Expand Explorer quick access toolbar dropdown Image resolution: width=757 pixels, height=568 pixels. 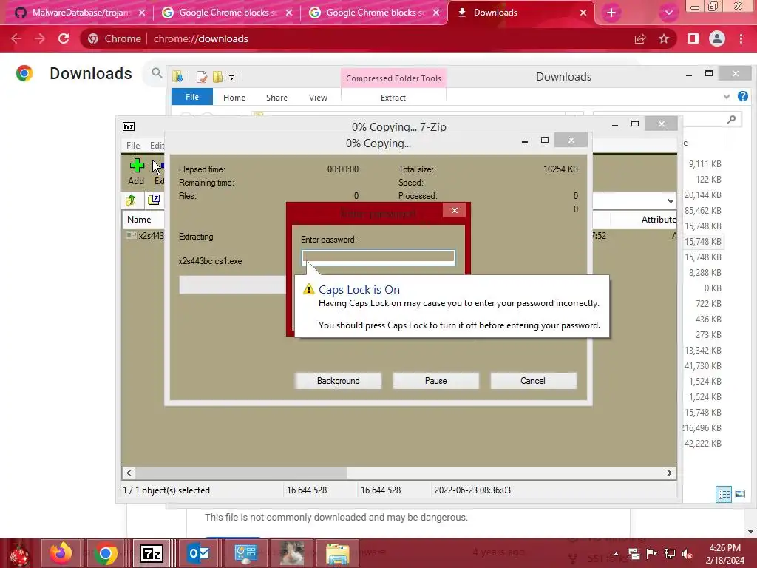231,77
